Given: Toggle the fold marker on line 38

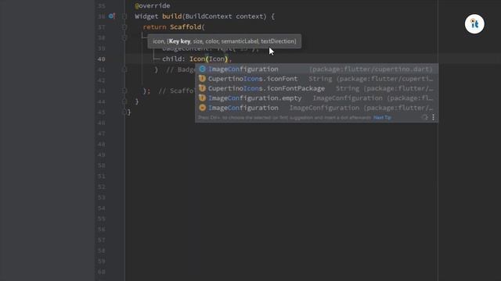Looking at the screenshot, I should (x=124, y=37).
